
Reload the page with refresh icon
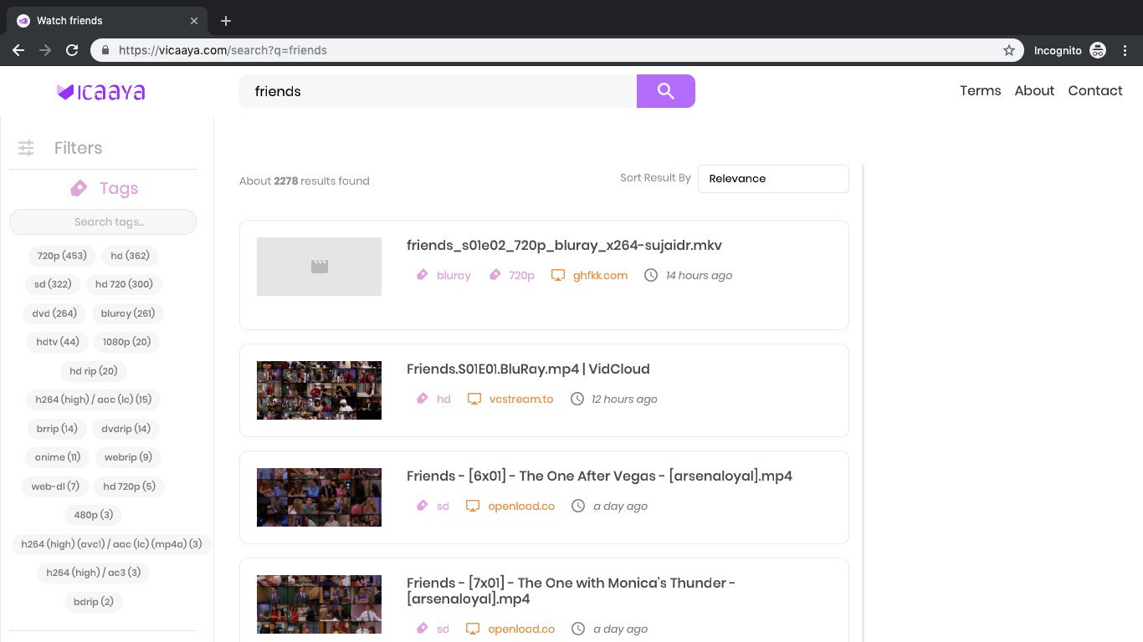click(x=73, y=50)
